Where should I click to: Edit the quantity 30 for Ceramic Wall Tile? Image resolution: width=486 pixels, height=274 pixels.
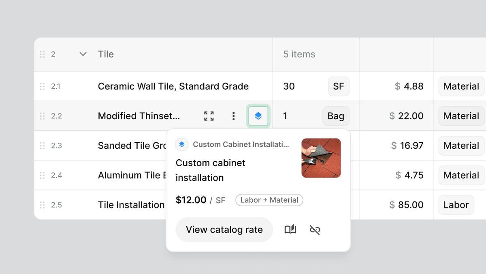click(289, 86)
